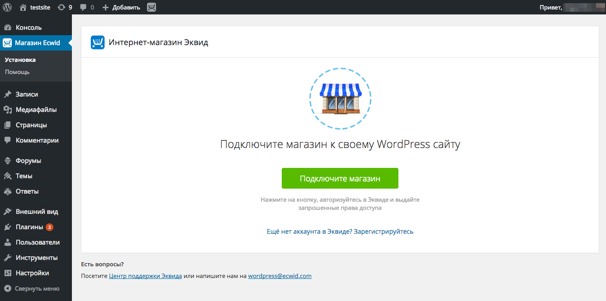
Task: Click the Магазин Ecwid cart icon in sidebar
Action: (7, 43)
